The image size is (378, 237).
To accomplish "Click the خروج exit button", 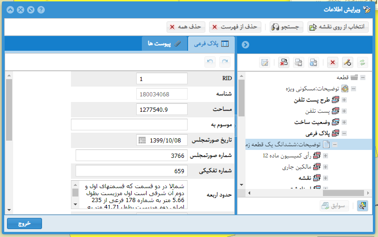I will click(24, 223).
